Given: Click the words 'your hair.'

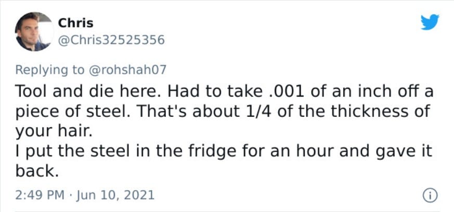Looking at the screenshot, I should point(54,131).
